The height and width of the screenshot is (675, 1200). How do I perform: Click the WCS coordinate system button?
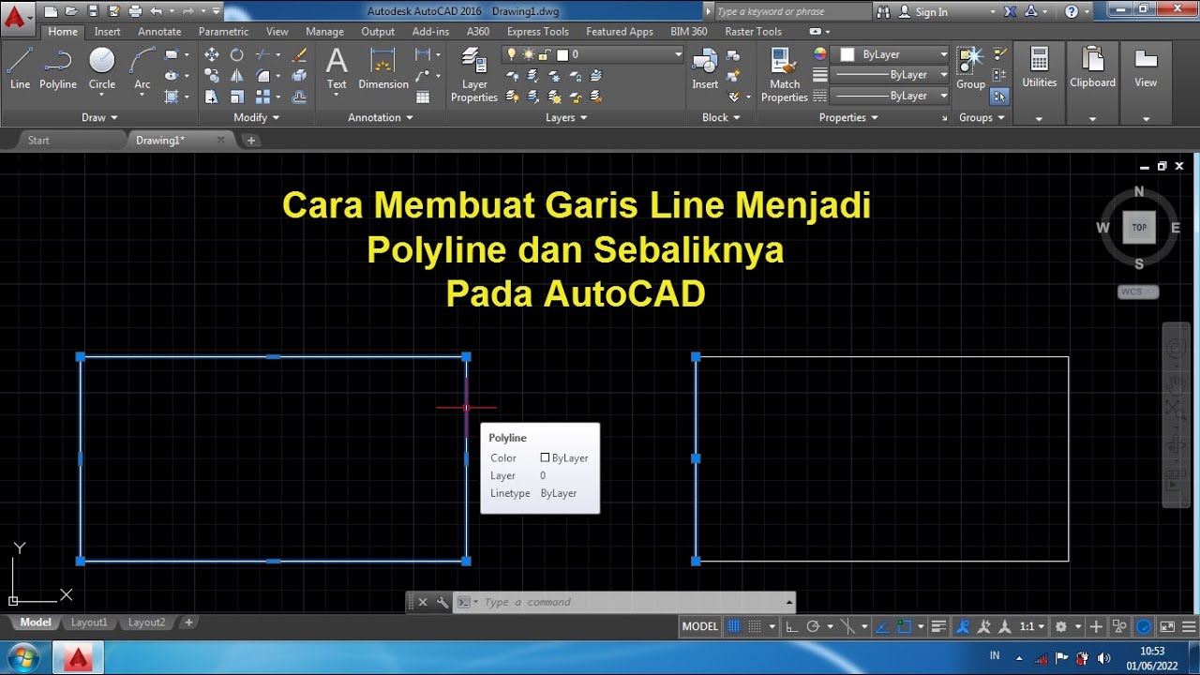[1139, 292]
